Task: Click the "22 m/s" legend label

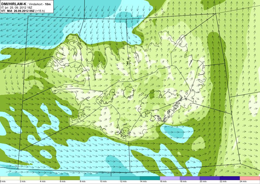Action: pos(223,181)
